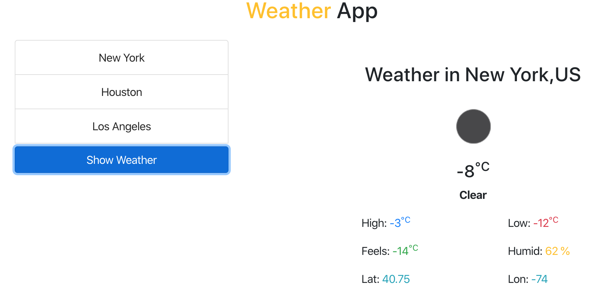
Task: Click the longitude value -74
Action: click(539, 279)
